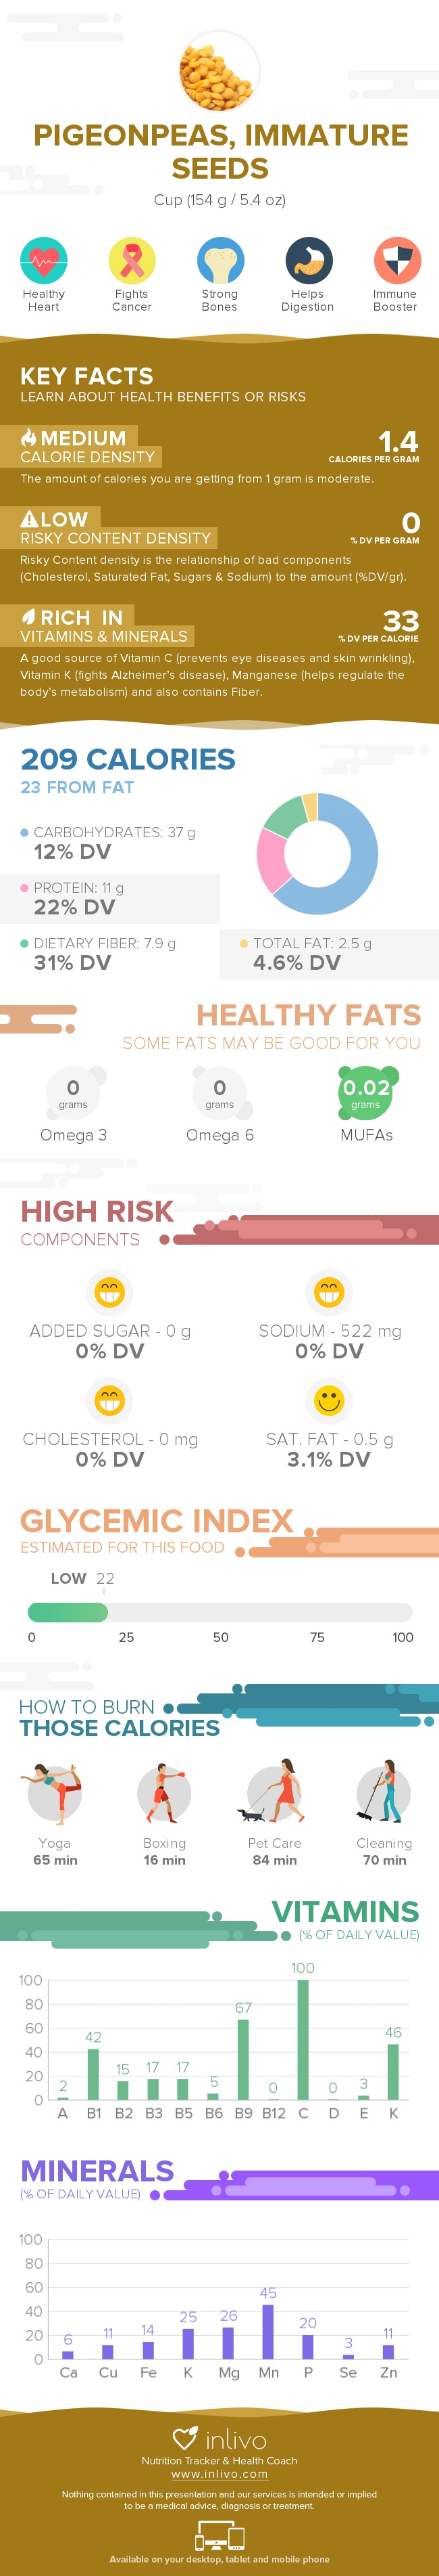The image size is (439, 2576).
Task: Click the Mn mineral bar
Action: (267, 2332)
